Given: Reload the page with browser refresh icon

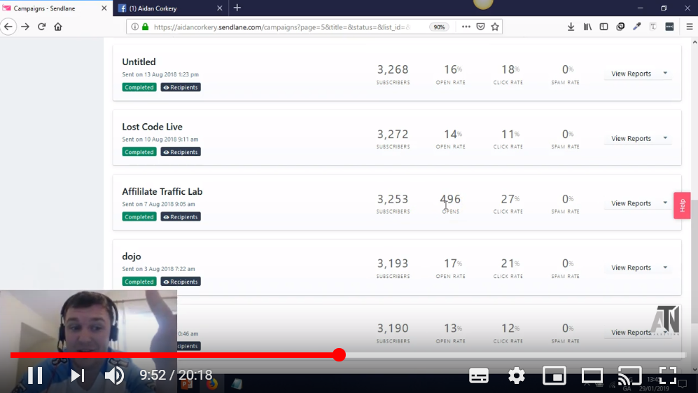Looking at the screenshot, I should point(41,27).
